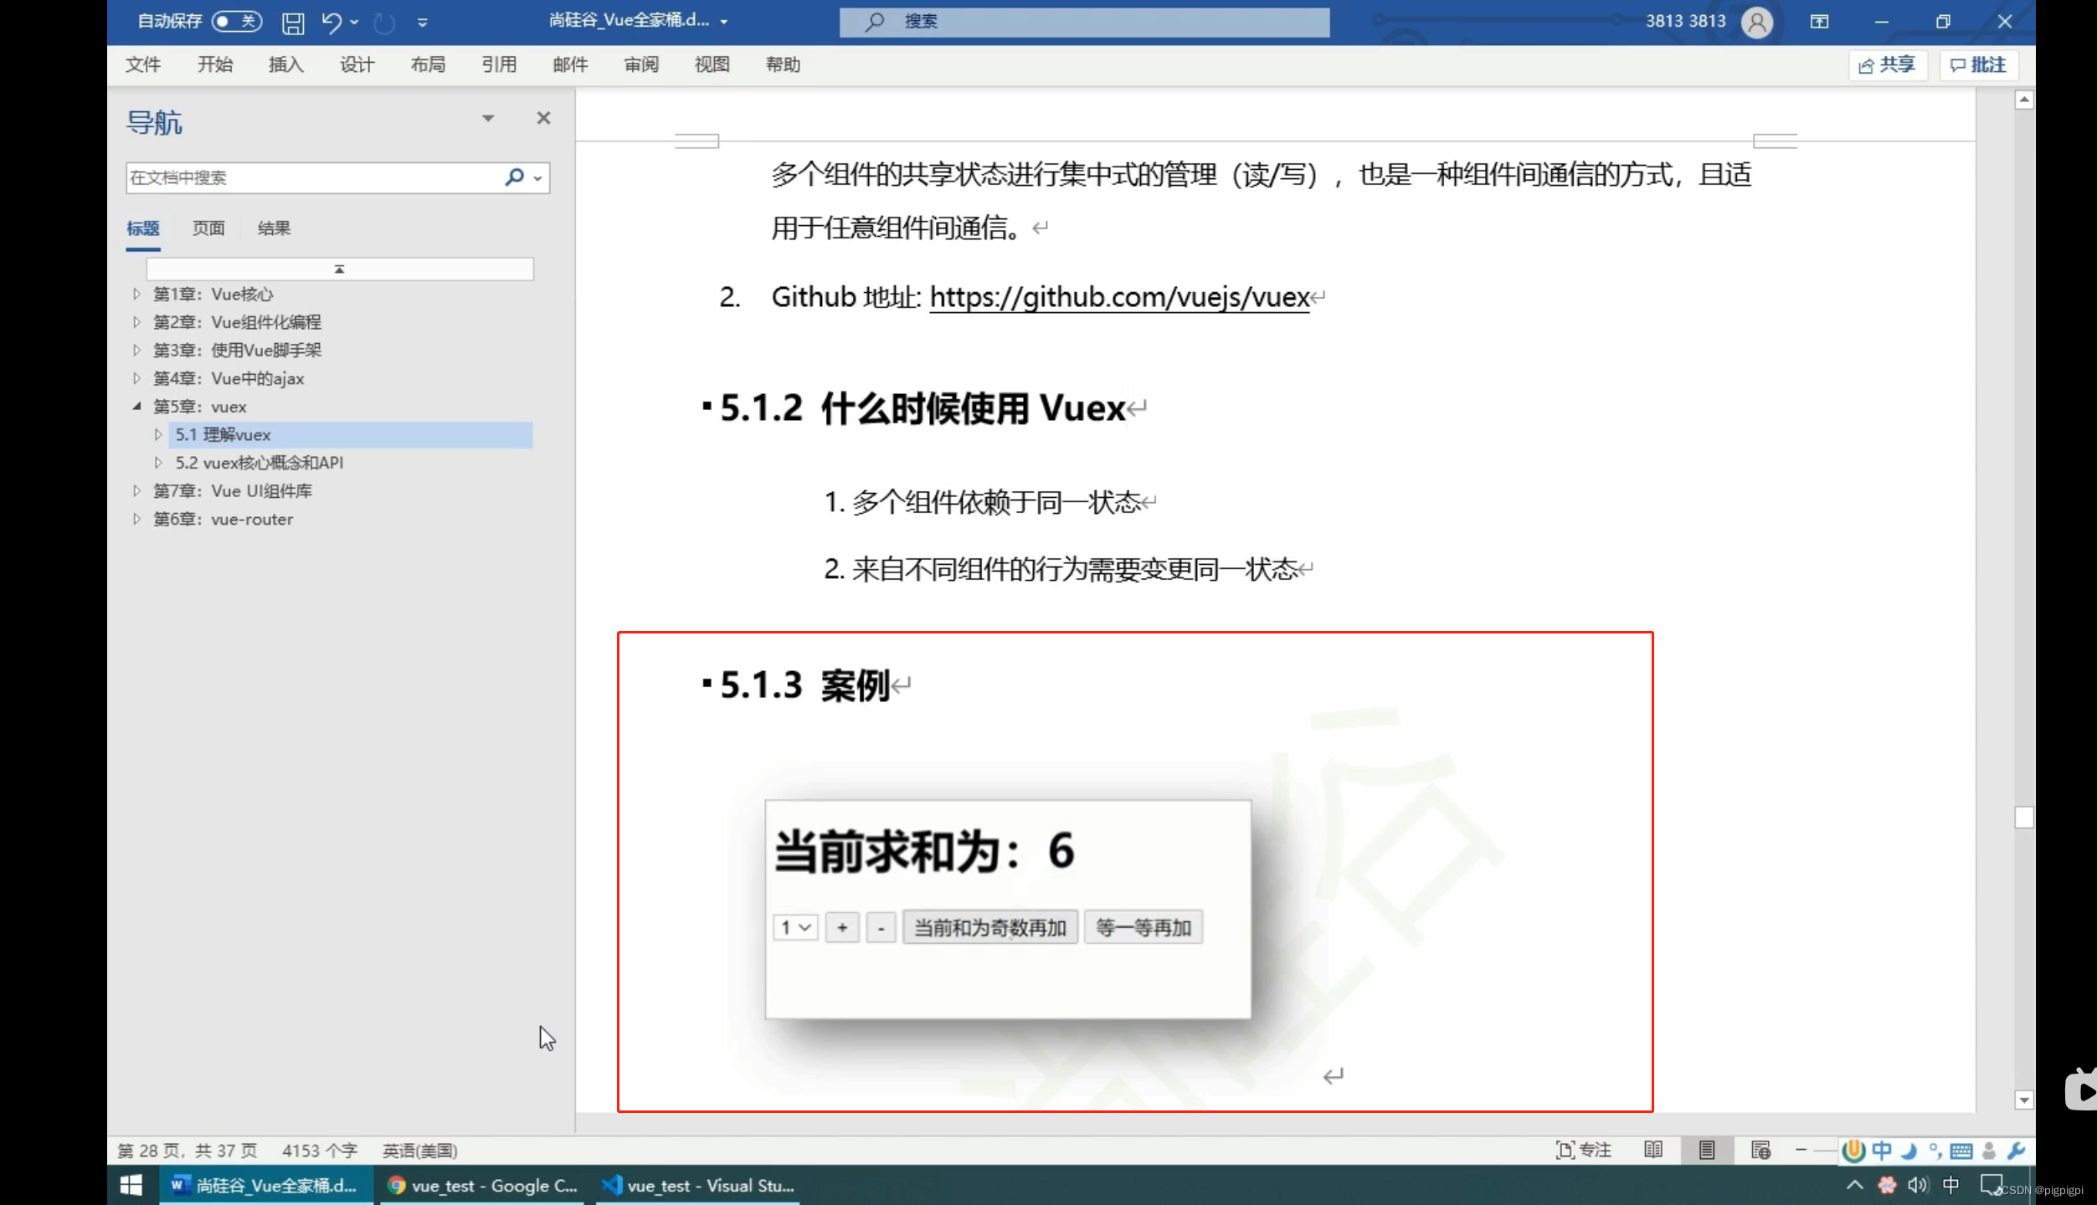The image size is (2097, 1205).
Task: Click the IME punctuation toggle icon
Action: click(x=1935, y=1151)
